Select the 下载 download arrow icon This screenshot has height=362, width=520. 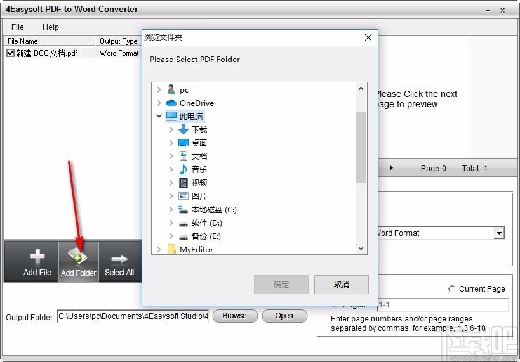click(183, 129)
